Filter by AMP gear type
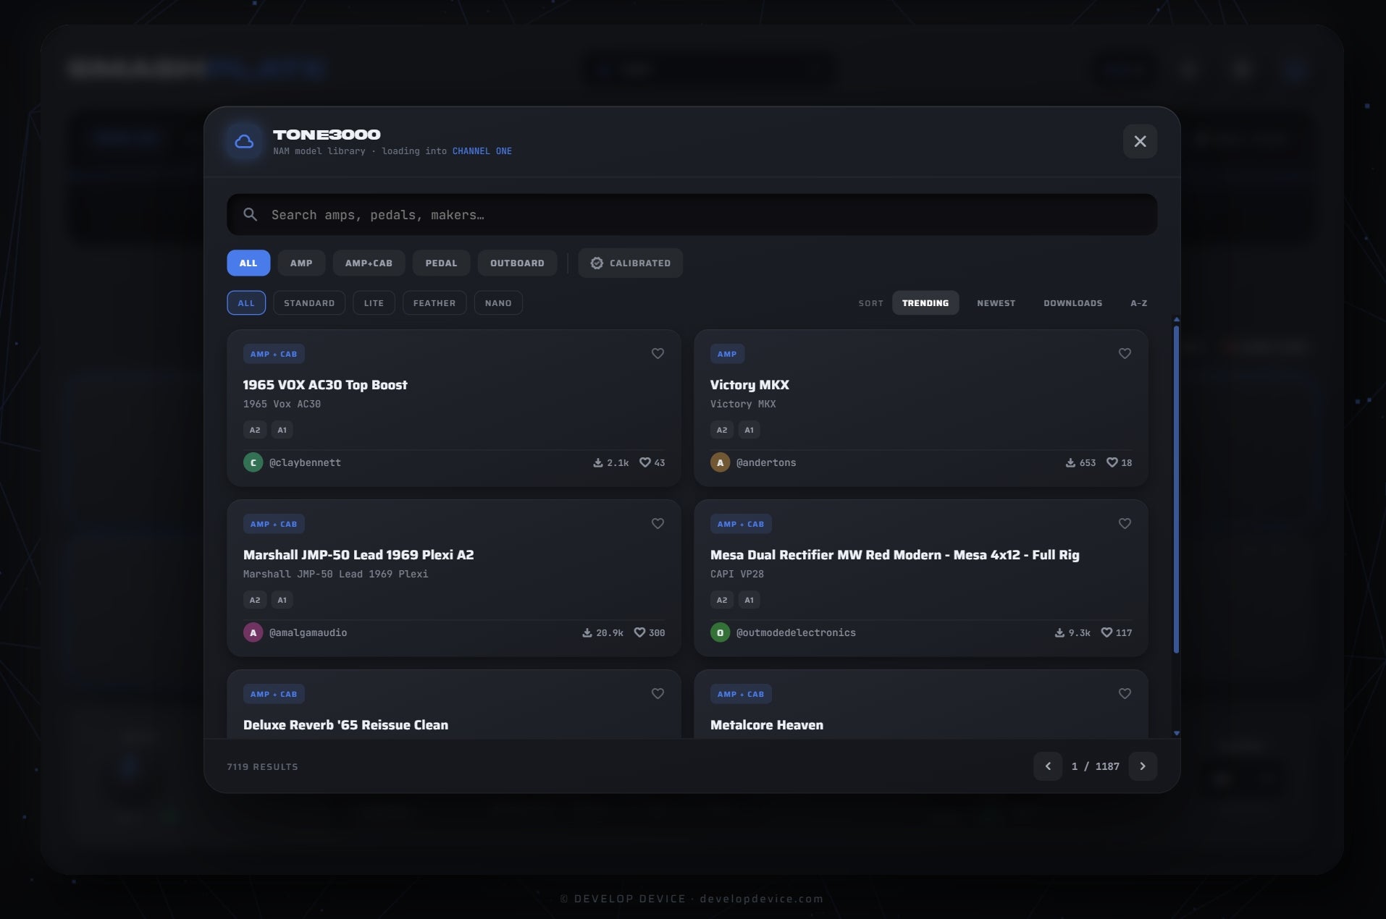 pos(301,263)
